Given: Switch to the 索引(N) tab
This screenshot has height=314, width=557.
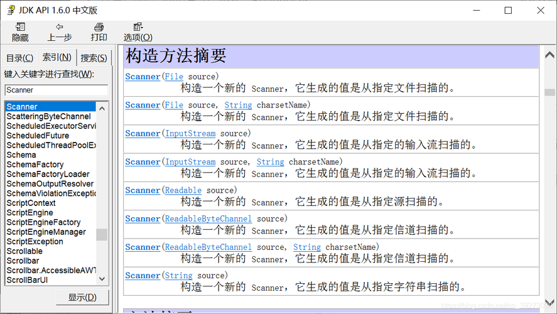Looking at the screenshot, I should (x=57, y=57).
